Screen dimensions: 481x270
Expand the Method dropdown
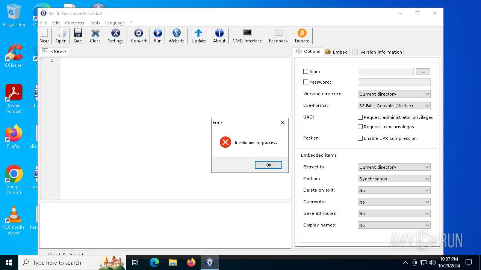click(394, 178)
